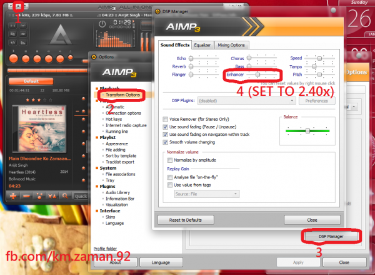Click the bars icon button beside the repeat button
The image size is (375, 275).
[23, 43]
